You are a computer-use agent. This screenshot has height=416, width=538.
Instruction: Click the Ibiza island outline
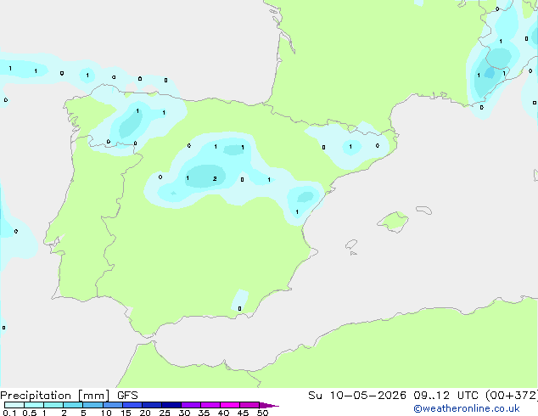tap(351, 245)
